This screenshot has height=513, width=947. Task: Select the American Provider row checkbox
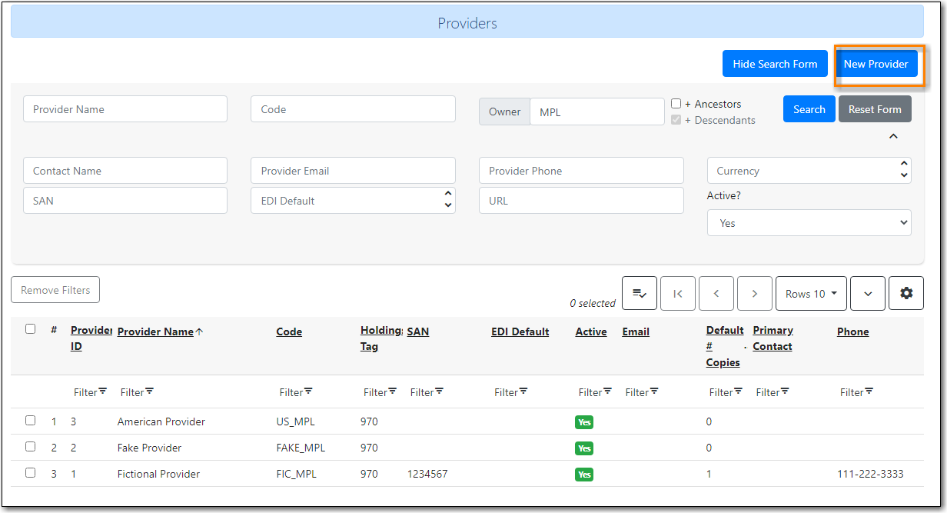point(31,421)
